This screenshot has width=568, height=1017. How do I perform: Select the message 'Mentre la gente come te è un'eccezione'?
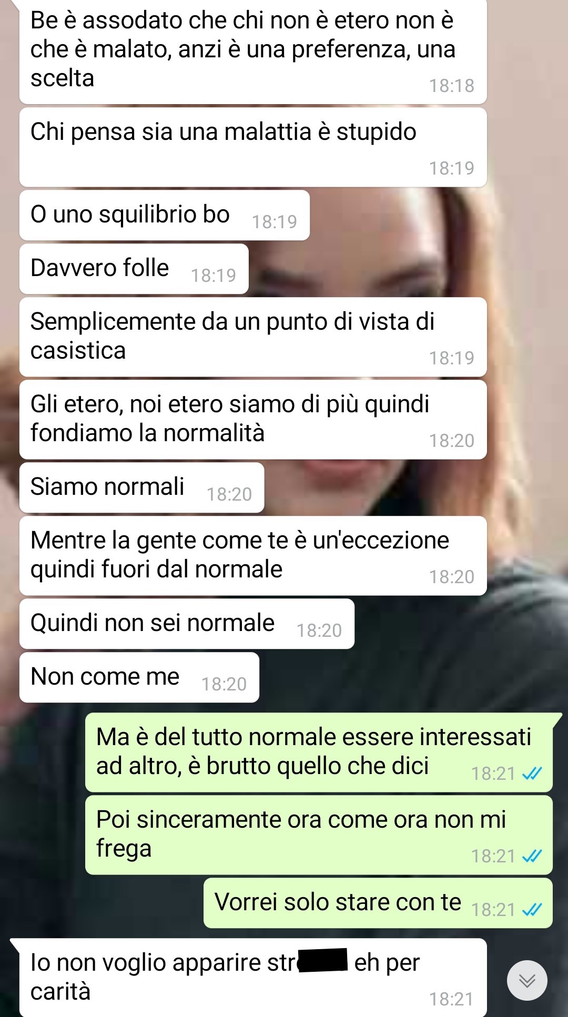[253, 556]
